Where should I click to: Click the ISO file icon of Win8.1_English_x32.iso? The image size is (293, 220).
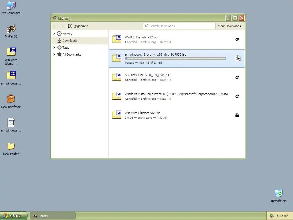117,39
